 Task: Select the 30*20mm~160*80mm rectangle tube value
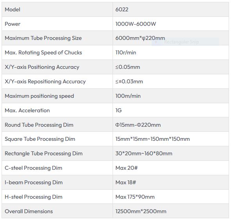144,153
